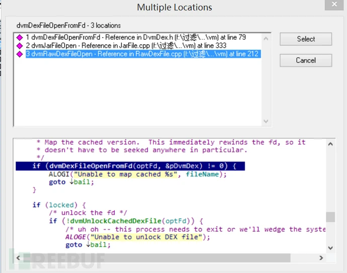Click the "doesn't have to be seeked" comment line
Image resolution: width=347 pixels, height=273 pixels.
click(x=142, y=150)
